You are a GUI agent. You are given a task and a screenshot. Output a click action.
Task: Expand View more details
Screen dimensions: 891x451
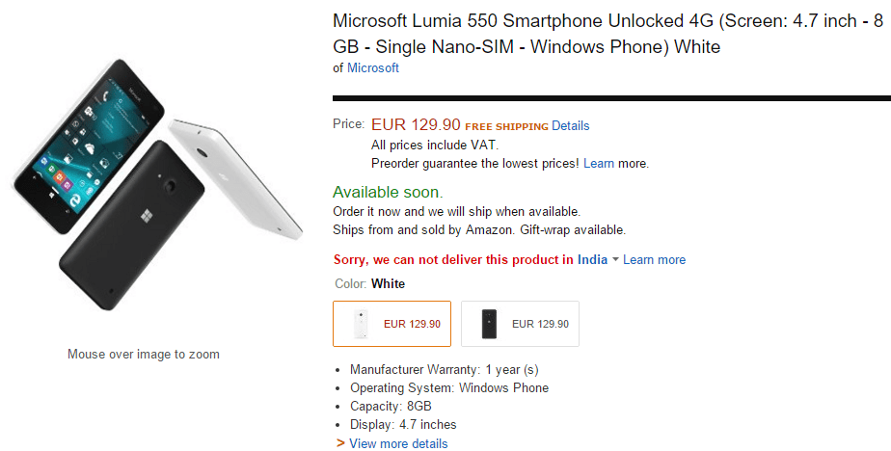398,443
